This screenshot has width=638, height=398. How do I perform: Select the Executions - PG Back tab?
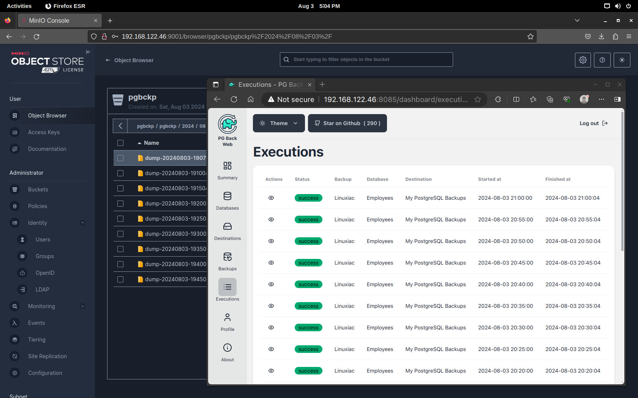(270, 85)
